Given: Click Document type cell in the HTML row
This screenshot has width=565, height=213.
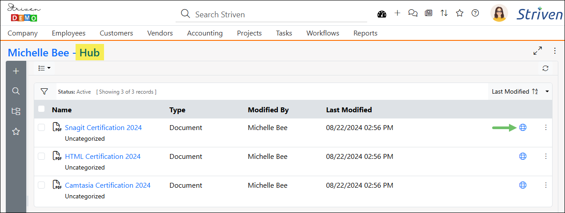Looking at the screenshot, I should click(186, 156).
